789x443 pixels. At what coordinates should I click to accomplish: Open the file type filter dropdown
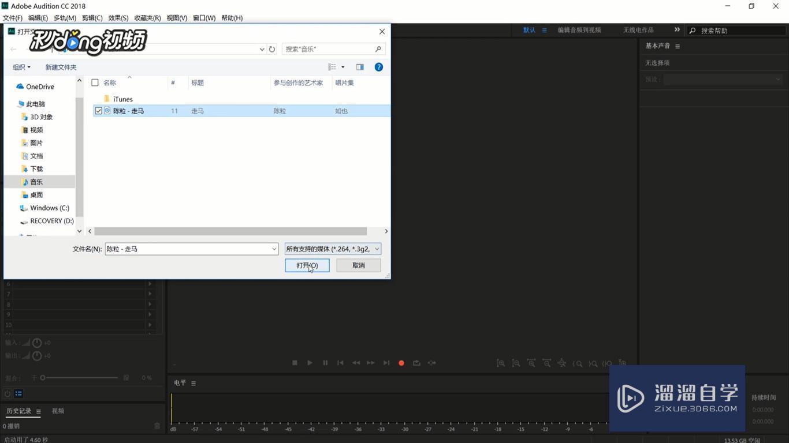[333, 249]
